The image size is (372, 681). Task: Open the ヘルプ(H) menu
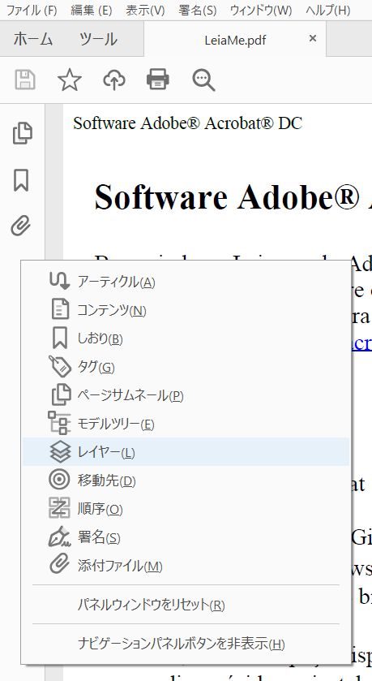[327, 10]
